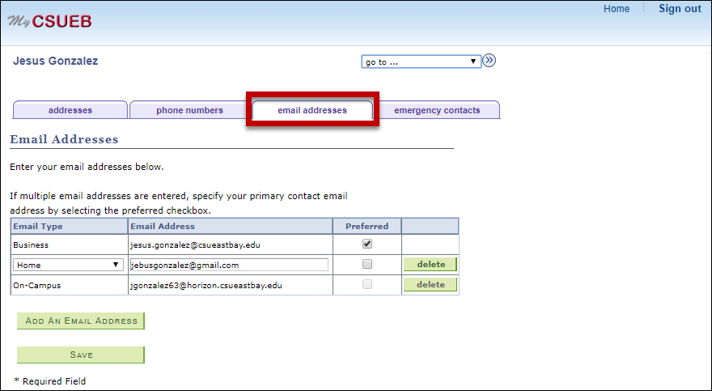Image resolution: width=712 pixels, height=391 pixels.
Task: Select the jgonzalez63@horizon.csueastbay.edu address text
Action: 206,285
